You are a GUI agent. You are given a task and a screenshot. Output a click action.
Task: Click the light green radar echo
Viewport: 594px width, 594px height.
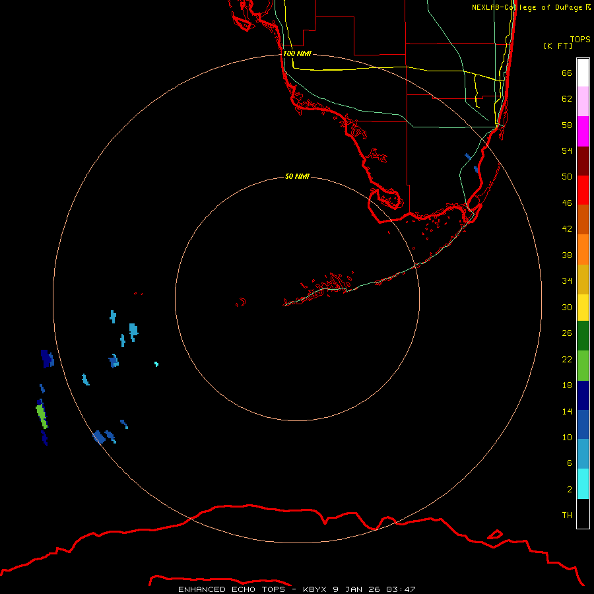click(42, 416)
